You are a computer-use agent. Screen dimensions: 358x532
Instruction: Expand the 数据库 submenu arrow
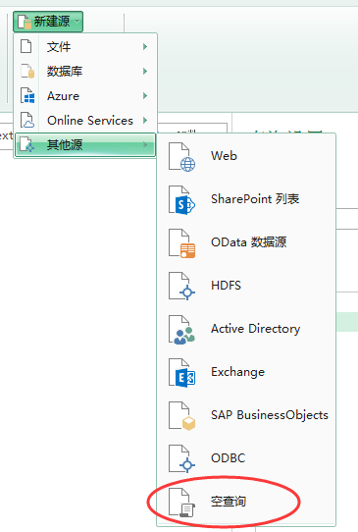145,72
